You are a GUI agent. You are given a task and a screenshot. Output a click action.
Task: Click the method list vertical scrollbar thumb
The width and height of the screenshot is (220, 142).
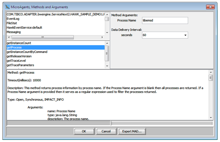107,53
